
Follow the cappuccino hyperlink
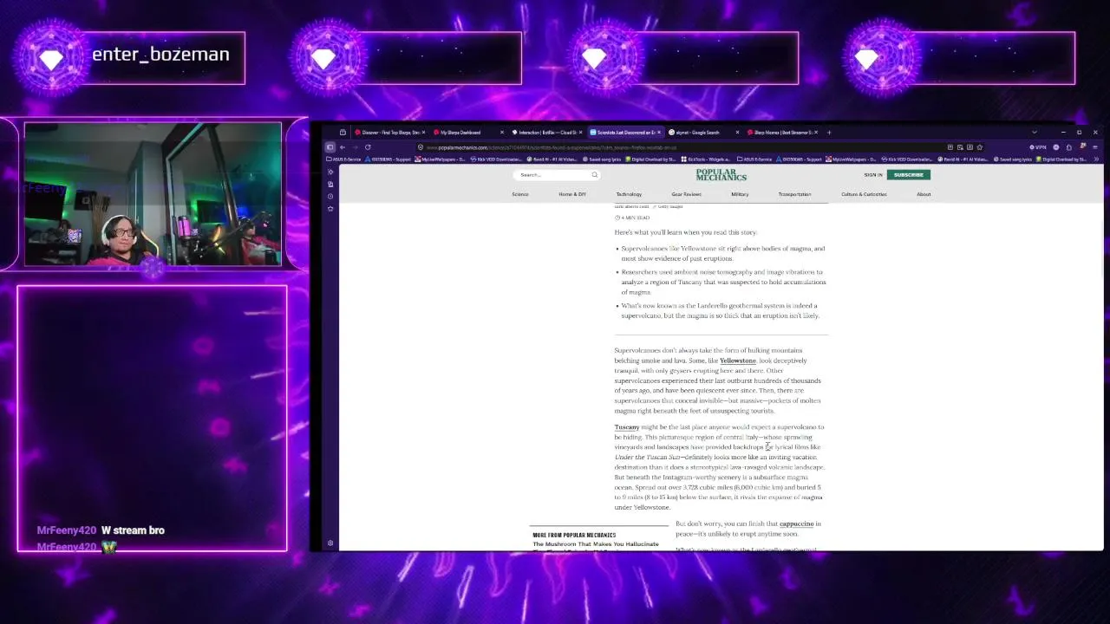point(796,523)
